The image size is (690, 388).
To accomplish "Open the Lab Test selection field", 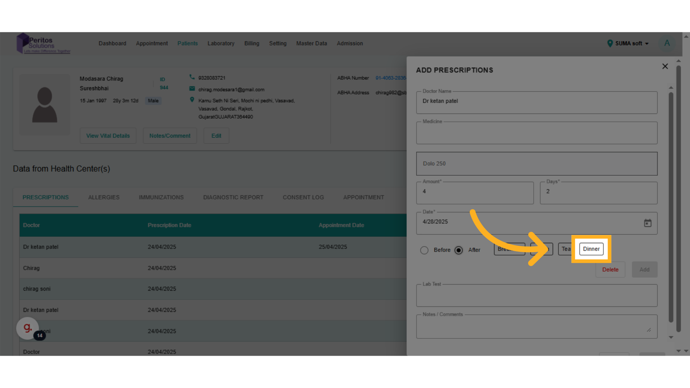I will coord(537,296).
